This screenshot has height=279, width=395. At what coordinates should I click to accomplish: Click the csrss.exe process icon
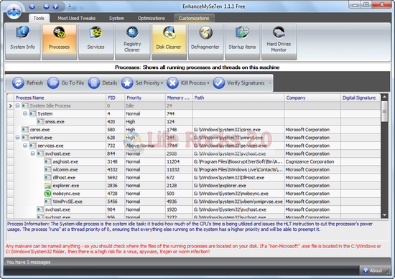click(25, 130)
